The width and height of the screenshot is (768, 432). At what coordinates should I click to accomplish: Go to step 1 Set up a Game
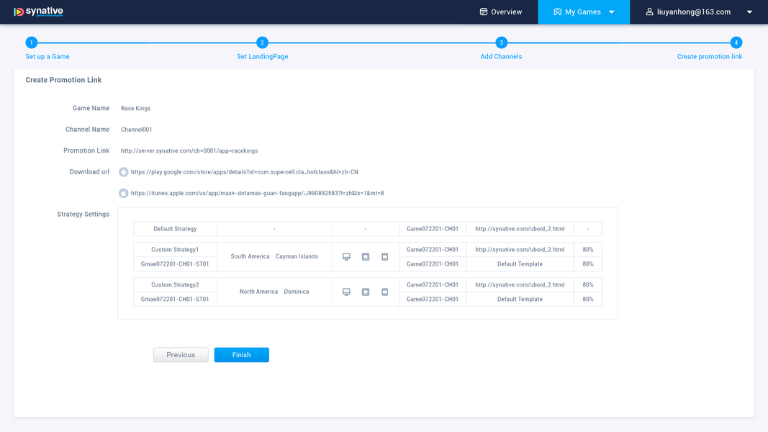(x=32, y=42)
